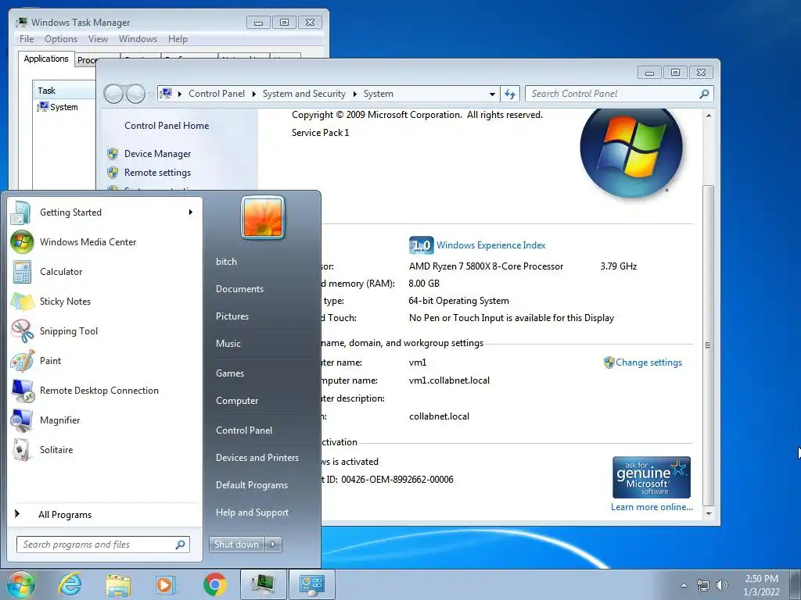Click the ask for genuine Microsoft badge

(652, 477)
